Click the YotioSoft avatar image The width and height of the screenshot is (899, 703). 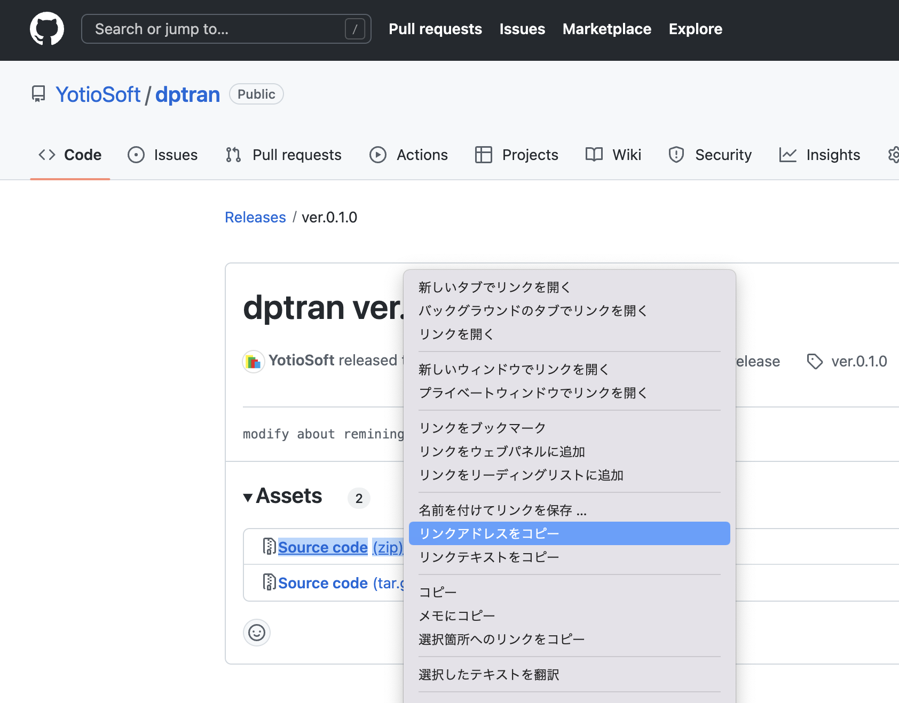click(x=254, y=362)
